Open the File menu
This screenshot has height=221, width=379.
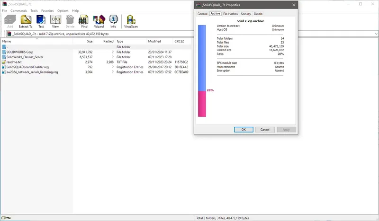tap(5, 10)
